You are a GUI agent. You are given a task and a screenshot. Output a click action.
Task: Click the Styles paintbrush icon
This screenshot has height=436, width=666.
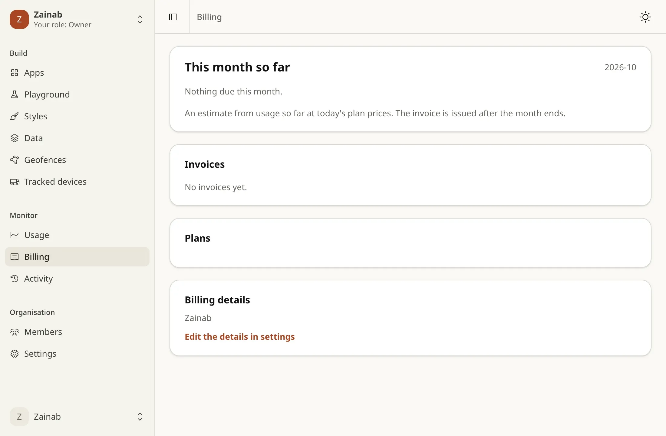14,116
